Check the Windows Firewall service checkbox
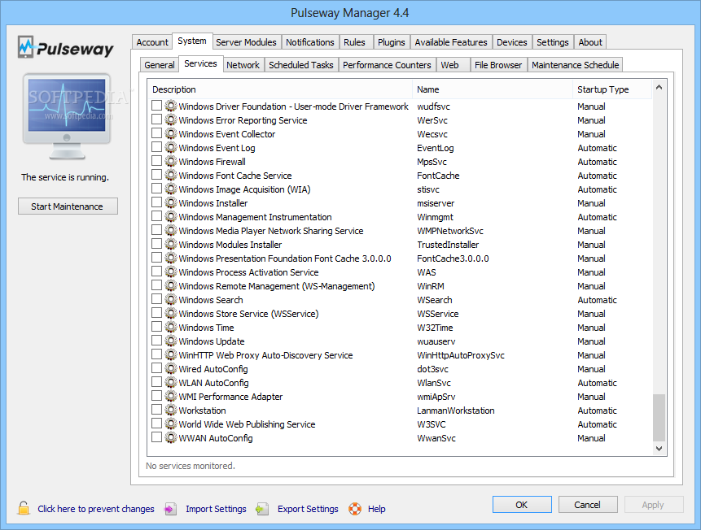Viewport: 701px width, 530px height. point(156,161)
